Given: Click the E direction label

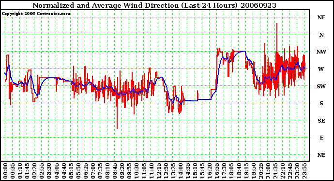Looking at the screenshot, I should coord(321,138).
